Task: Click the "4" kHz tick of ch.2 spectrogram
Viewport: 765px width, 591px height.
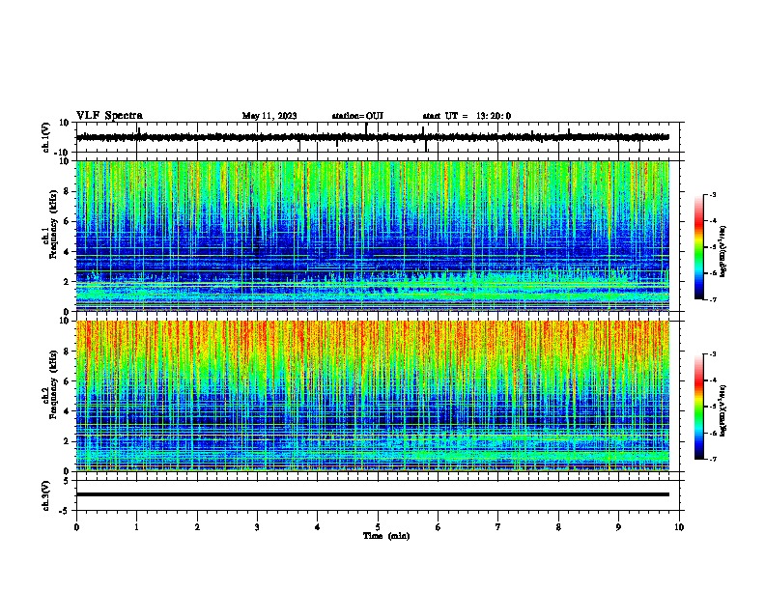Action: coord(67,411)
